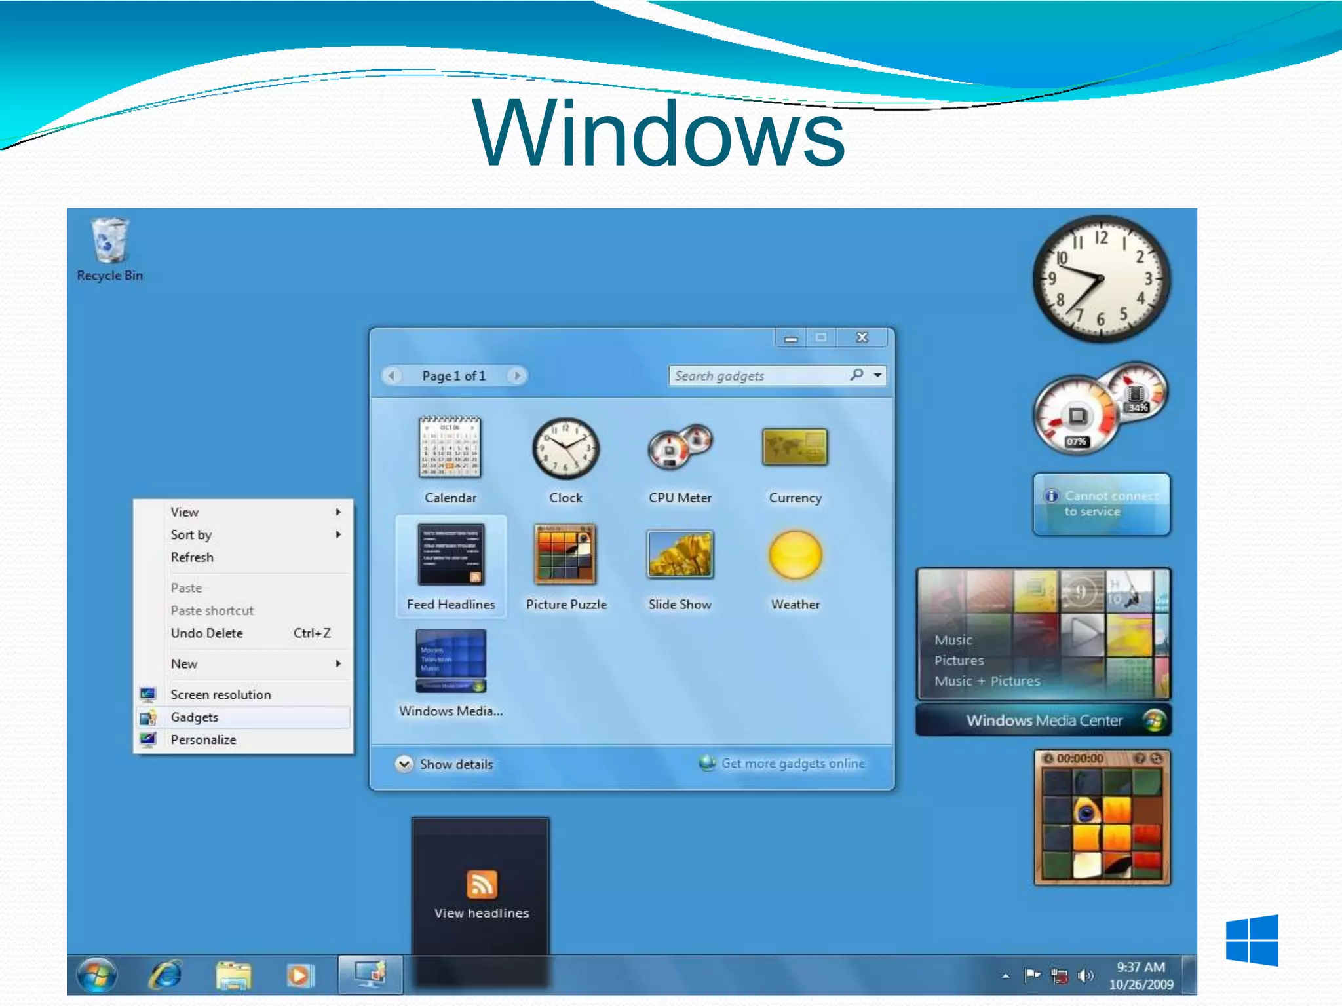This screenshot has width=1342, height=1006.
Task: Click the Picture Puzzle timer icon
Action: click(1048, 758)
